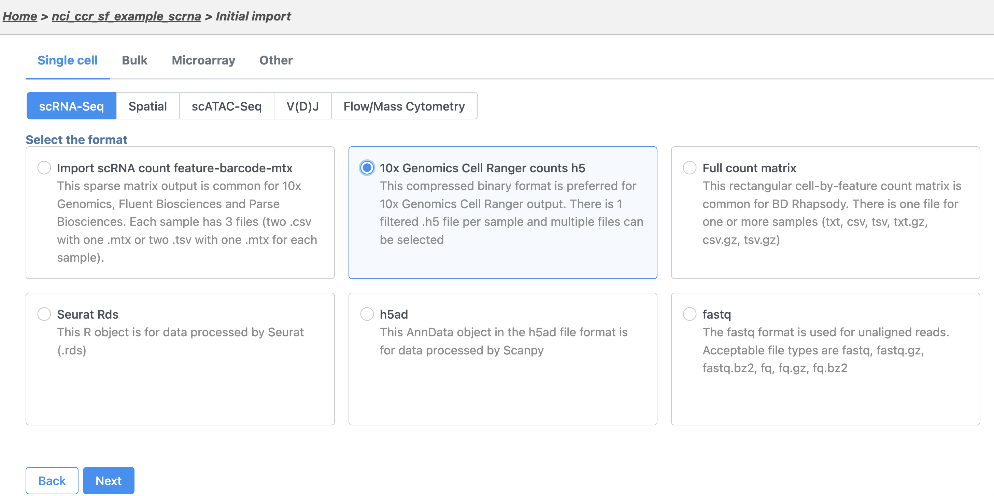Viewport: 994px width, 496px height.
Task: Choose the Spatial assay type
Action: coord(147,106)
